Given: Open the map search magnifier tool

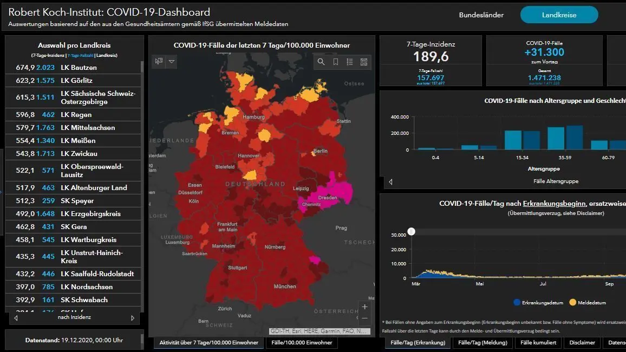Looking at the screenshot, I should click(x=321, y=62).
